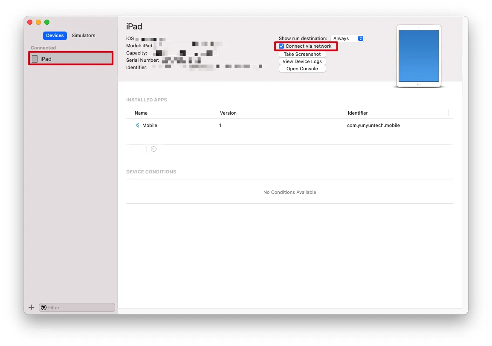Screen dimensions: 492x346
Task: Minimize the window with the yellow button
Action: tap(38, 22)
